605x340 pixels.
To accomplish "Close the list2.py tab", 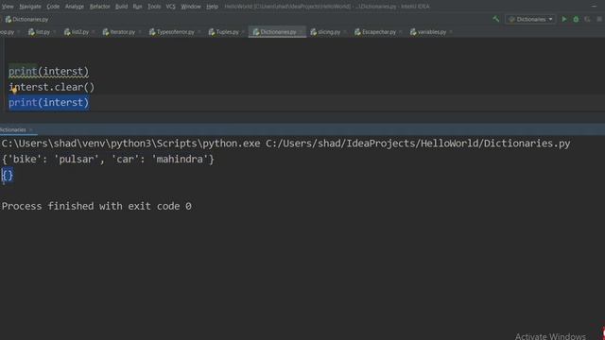I will click(x=94, y=32).
